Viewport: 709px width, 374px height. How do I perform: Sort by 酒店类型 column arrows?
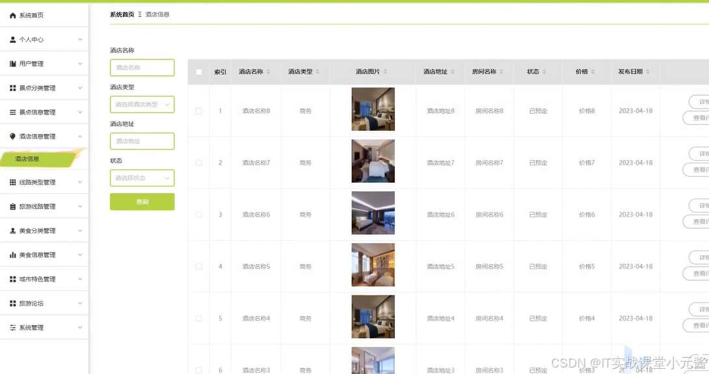317,72
